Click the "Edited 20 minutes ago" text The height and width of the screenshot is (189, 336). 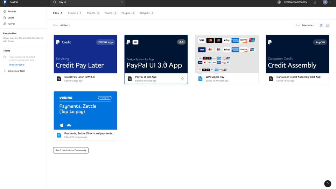(76, 137)
